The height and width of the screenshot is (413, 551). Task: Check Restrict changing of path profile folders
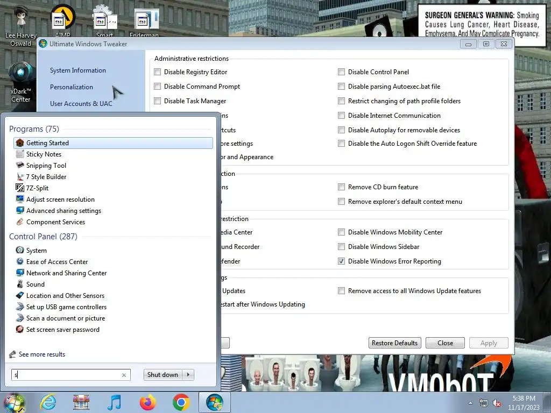(x=341, y=101)
